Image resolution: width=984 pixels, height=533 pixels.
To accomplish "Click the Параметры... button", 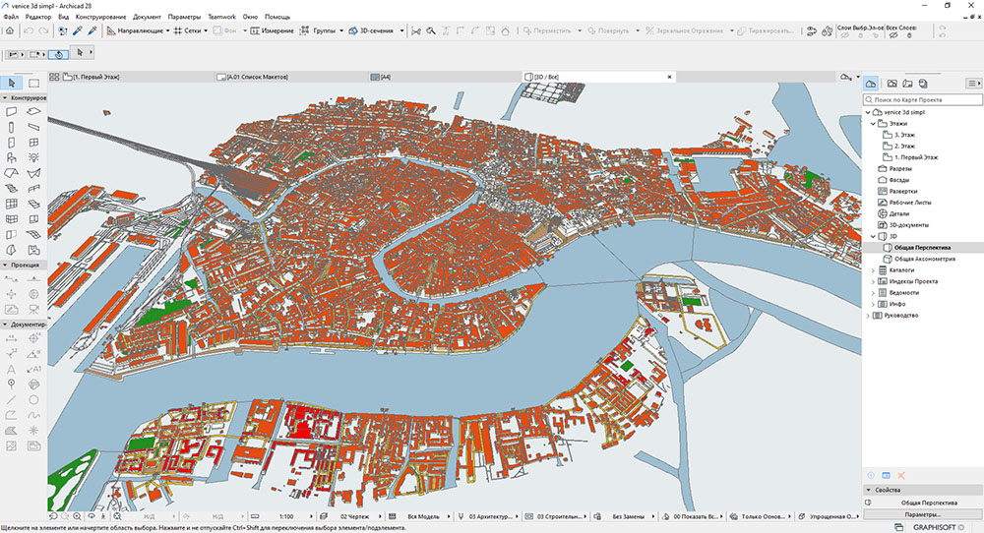I will (x=923, y=514).
